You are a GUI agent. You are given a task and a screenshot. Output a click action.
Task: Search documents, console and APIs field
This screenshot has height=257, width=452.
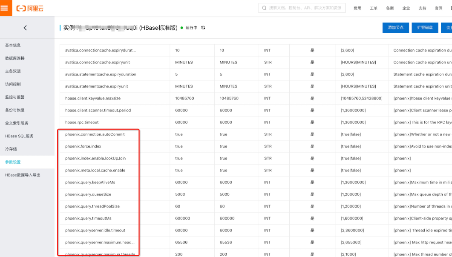[x=302, y=8]
